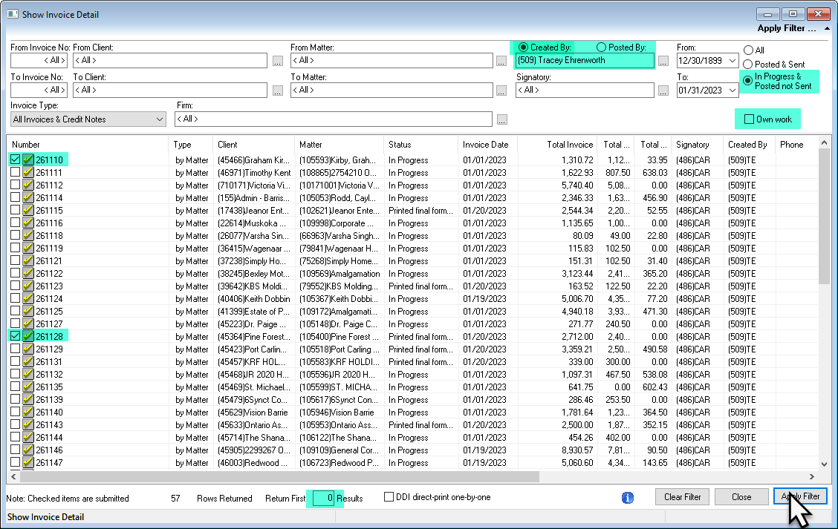This screenshot has width=838, height=529.
Task: Click the blue information icon
Action: (628, 498)
